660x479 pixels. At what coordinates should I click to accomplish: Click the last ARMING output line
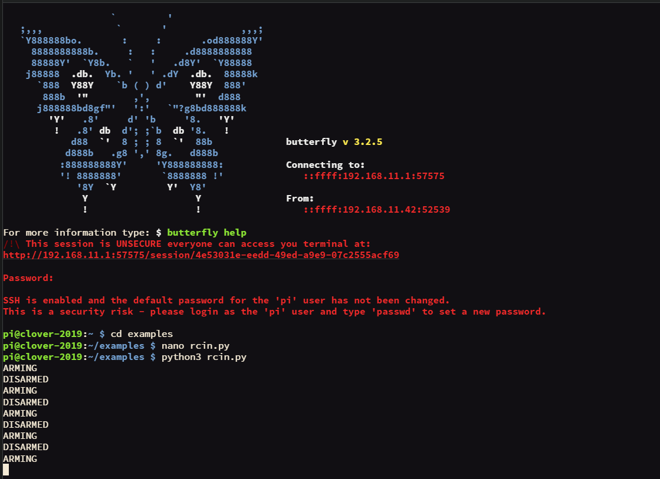coord(20,459)
